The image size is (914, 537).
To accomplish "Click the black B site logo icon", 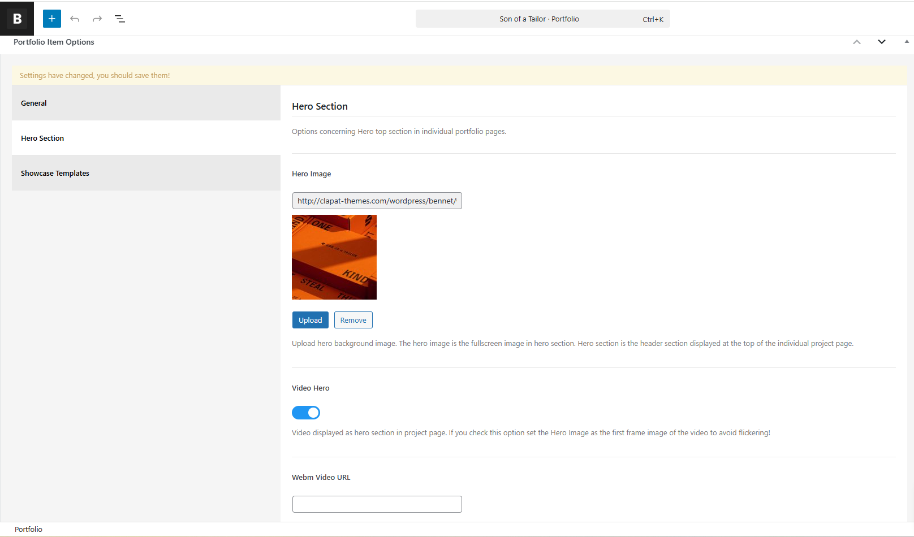I will click(x=17, y=19).
